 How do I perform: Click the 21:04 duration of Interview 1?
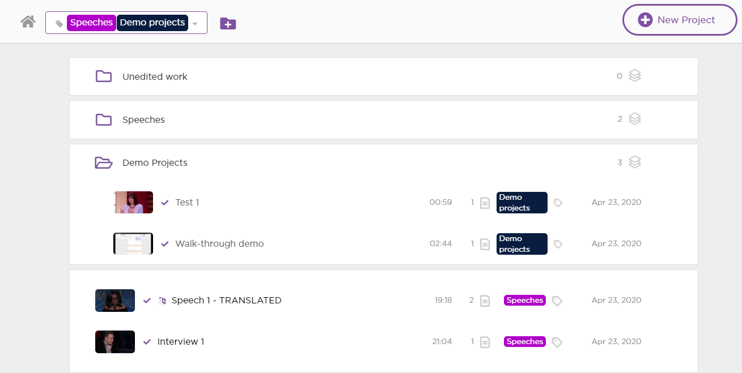point(442,341)
